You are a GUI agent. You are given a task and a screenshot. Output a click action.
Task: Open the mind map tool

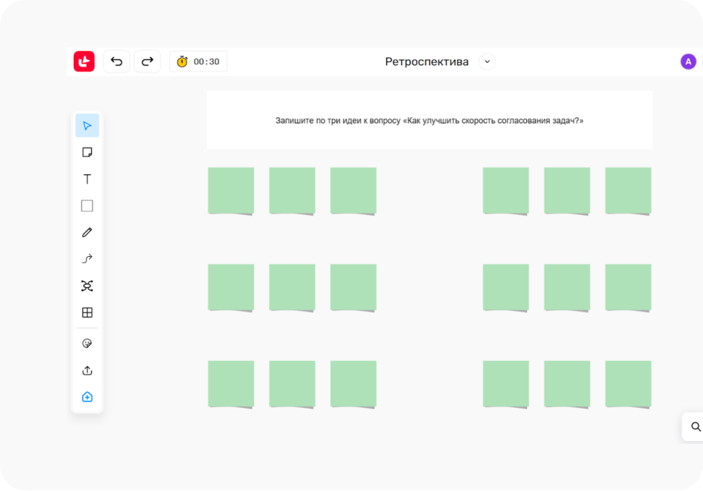pos(87,286)
